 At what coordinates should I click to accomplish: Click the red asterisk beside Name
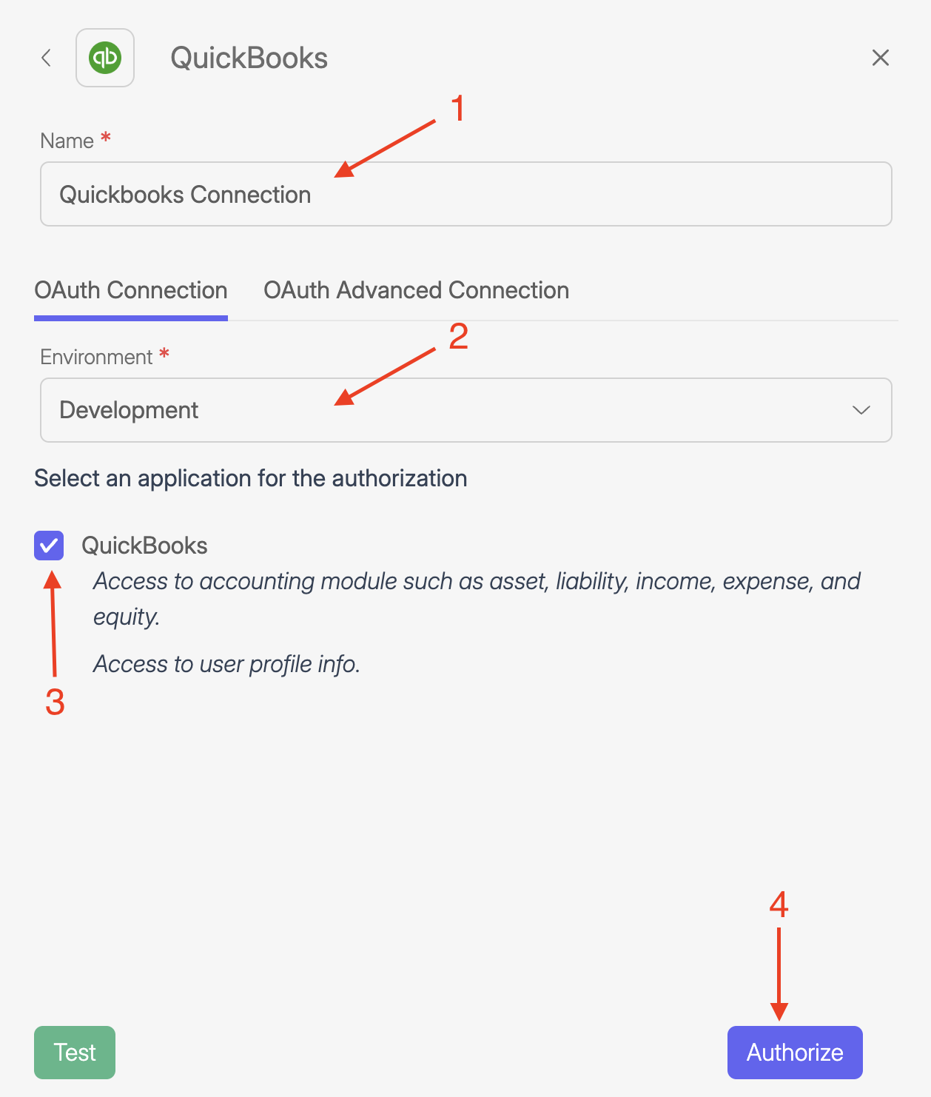point(106,137)
